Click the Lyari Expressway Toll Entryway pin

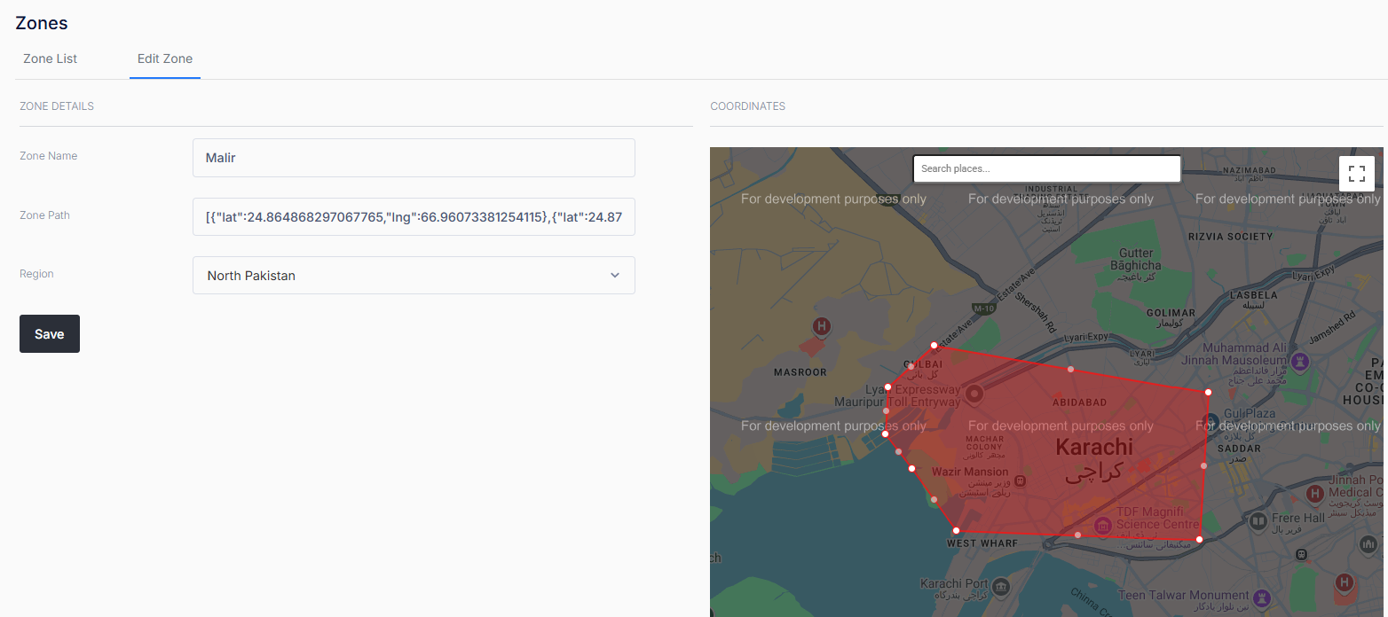pyautogui.click(x=974, y=394)
